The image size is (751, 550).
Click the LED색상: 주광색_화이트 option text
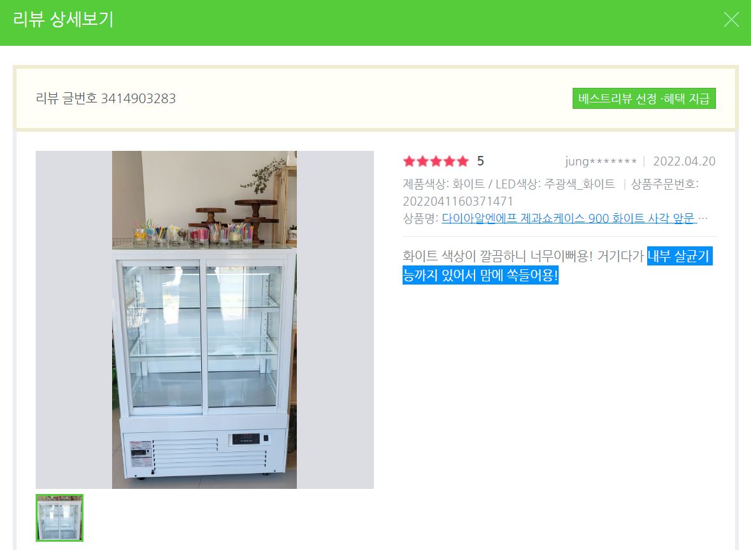pos(555,184)
